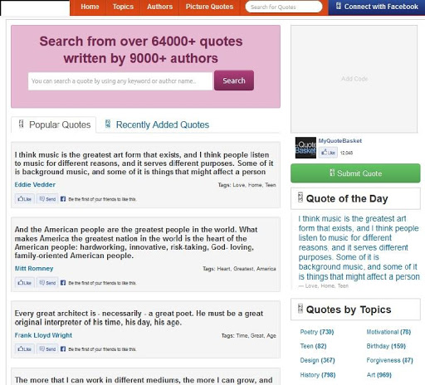
Task: Open the MyQuoteBasket logo thumbnail
Action: coord(305,148)
